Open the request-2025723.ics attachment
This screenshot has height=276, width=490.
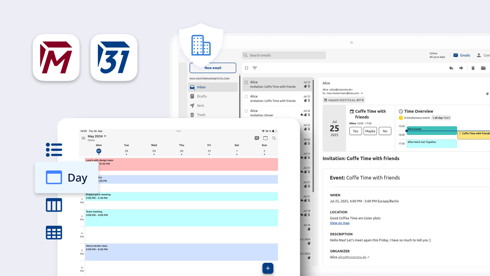[x=344, y=100]
